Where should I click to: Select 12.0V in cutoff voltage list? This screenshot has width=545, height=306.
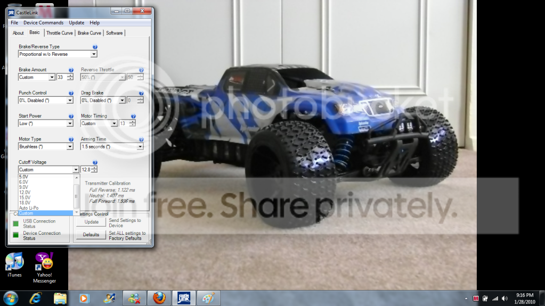point(46,193)
